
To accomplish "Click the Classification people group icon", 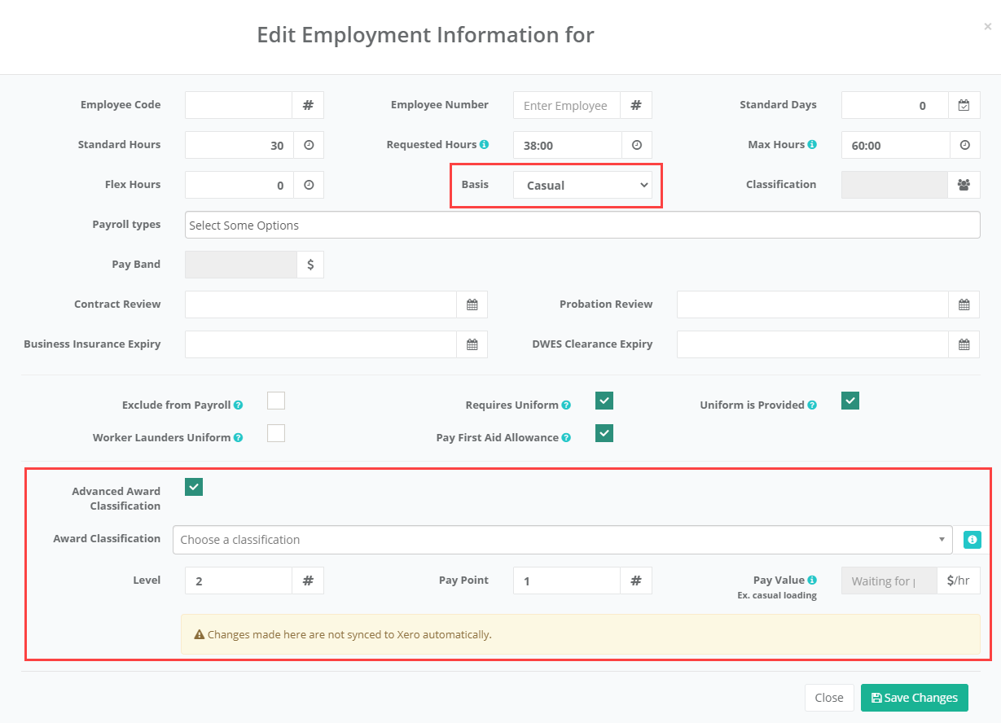I will pos(964,185).
